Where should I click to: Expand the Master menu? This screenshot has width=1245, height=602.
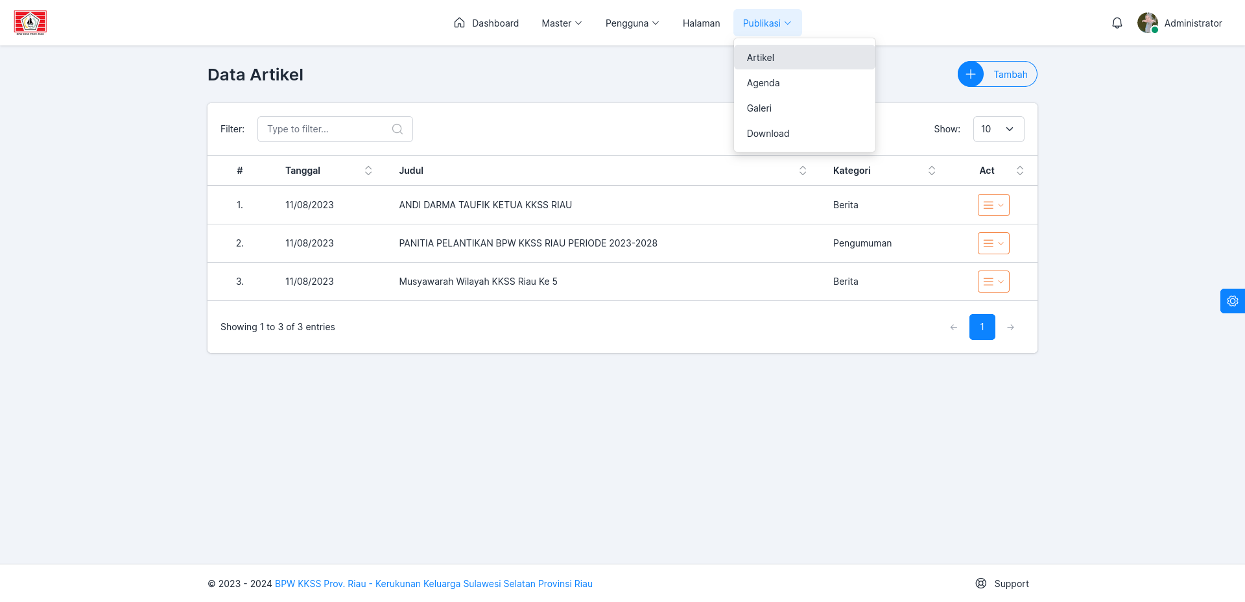point(562,23)
